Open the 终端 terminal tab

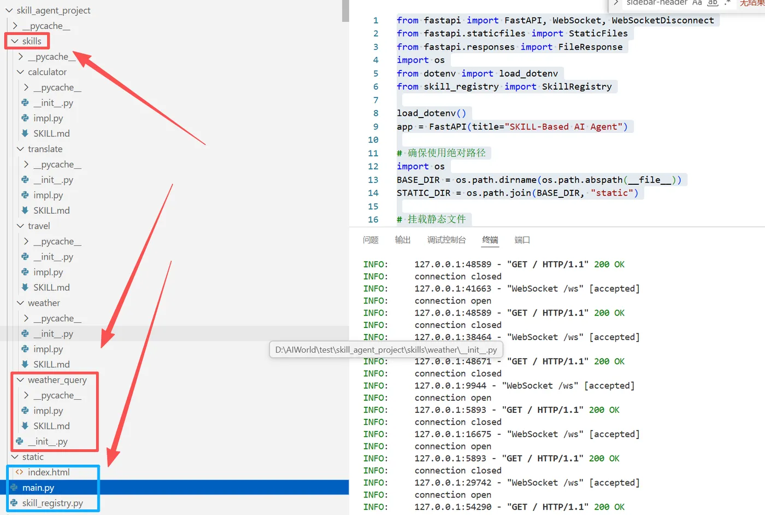(x=490, y=240)
